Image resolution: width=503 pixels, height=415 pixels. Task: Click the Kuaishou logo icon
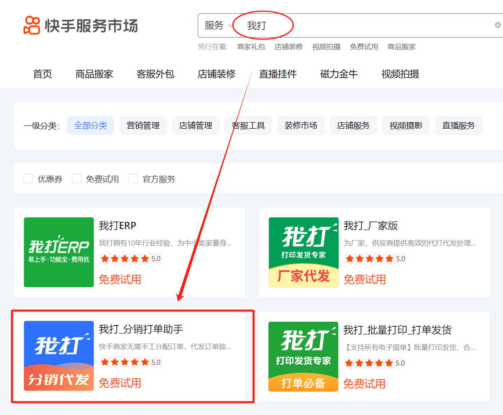31,25
